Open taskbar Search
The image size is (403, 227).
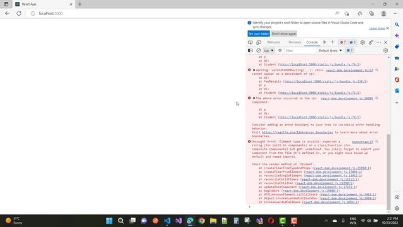(x=121, y=221)
